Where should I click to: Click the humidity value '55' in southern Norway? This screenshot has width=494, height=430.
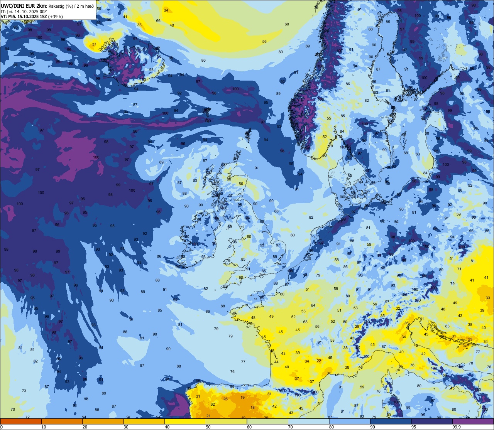(329, 118)
